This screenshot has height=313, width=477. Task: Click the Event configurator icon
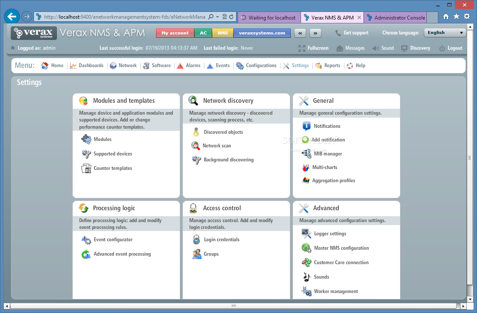(86, 240)
